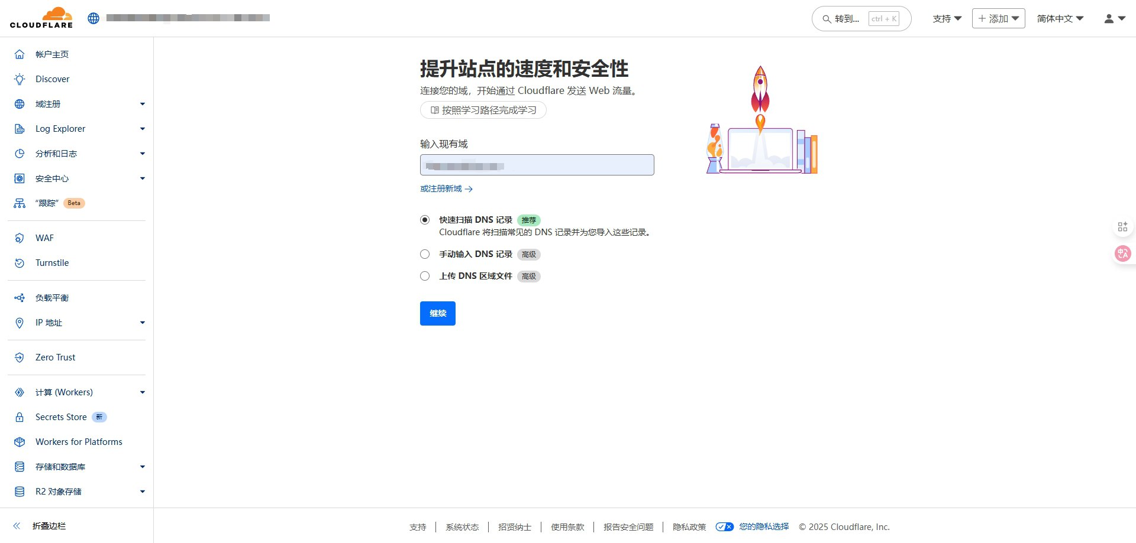Click the Zero Trust icon
Viewport: 1136px width, 543px height.
point(20,357)
